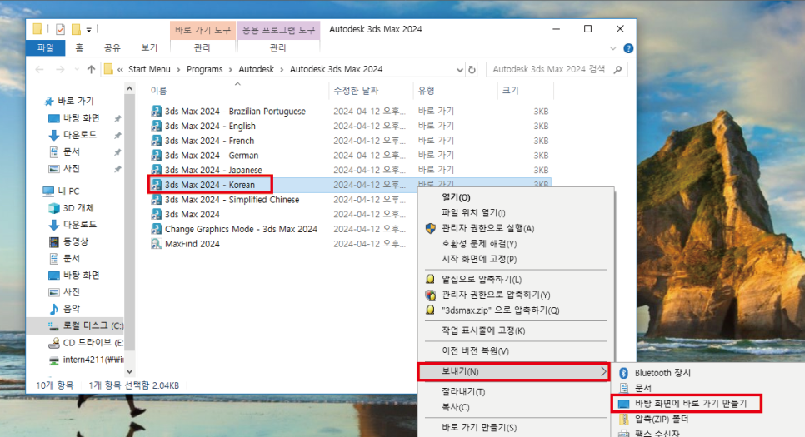Expand the ribbon with the chevron
Screen dimensions: 805x437
(613, 48)
